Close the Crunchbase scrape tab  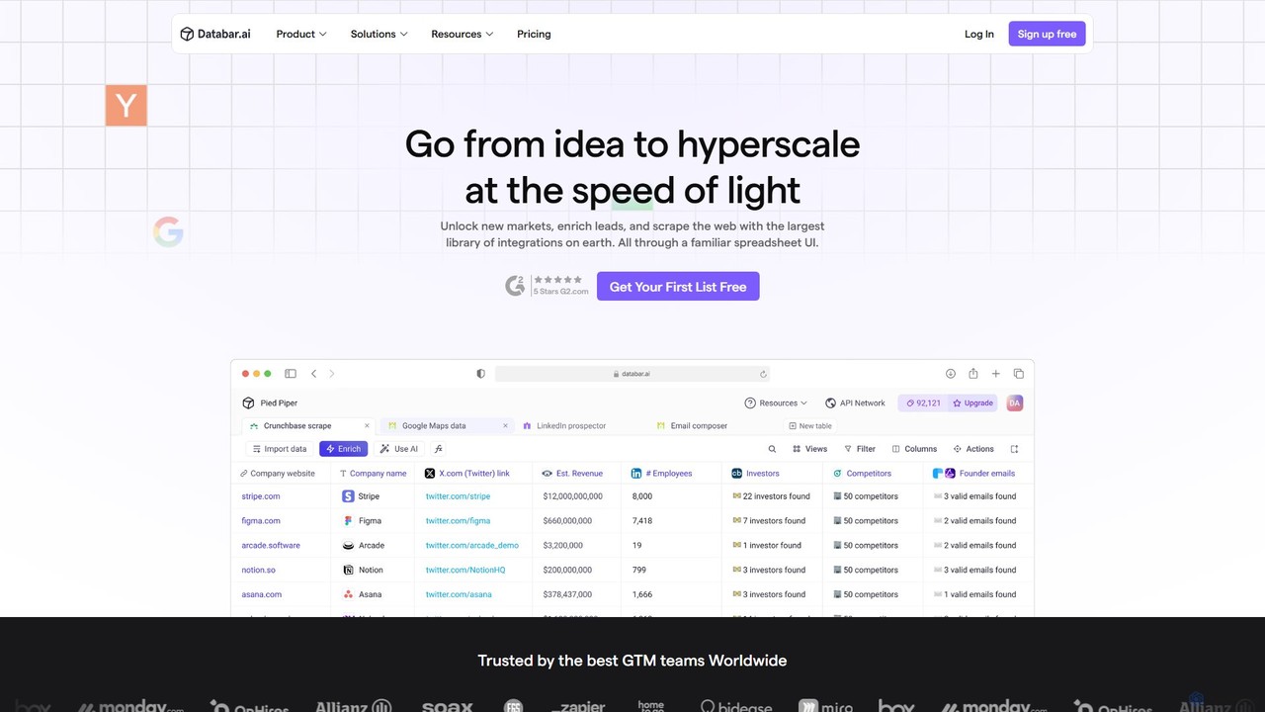coord(367,426)
